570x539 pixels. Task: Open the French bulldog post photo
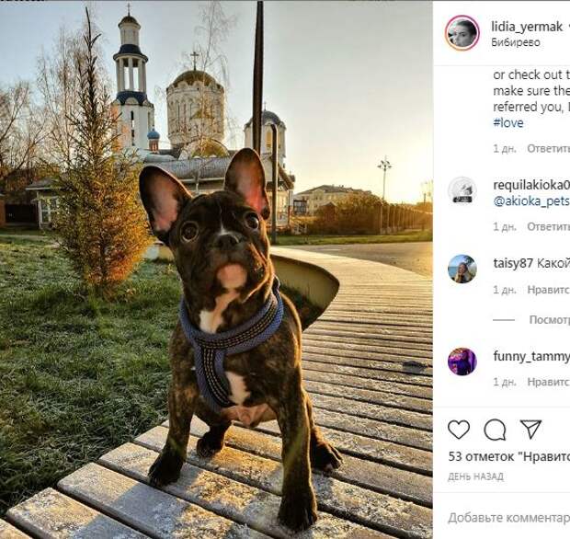click(216, 269)
